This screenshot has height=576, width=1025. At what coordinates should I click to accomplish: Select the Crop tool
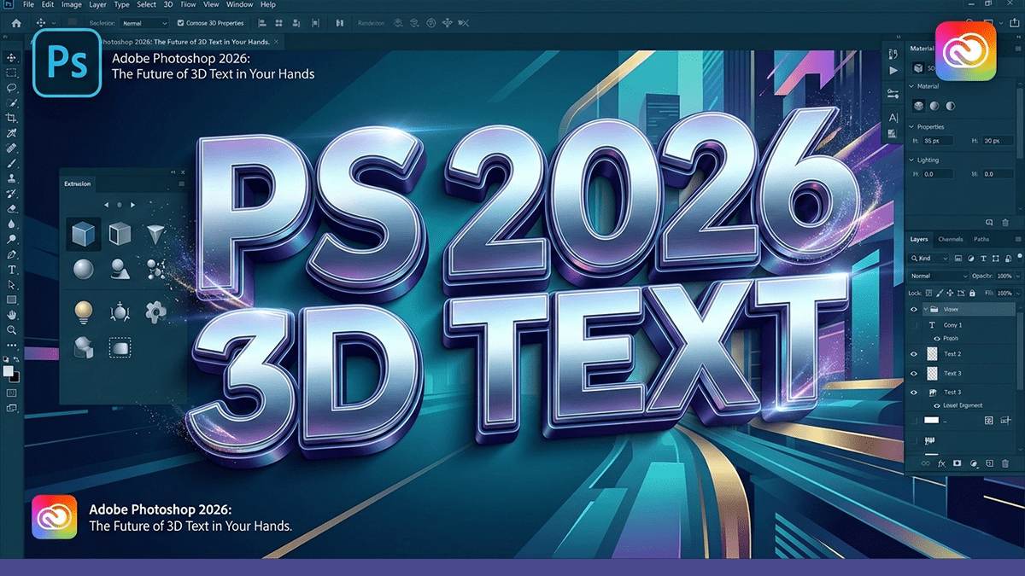[x=12, y=116]
